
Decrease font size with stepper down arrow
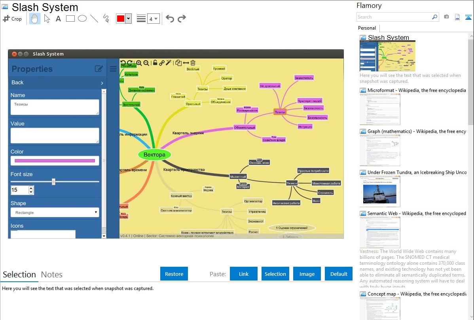(x=31, y=192)
